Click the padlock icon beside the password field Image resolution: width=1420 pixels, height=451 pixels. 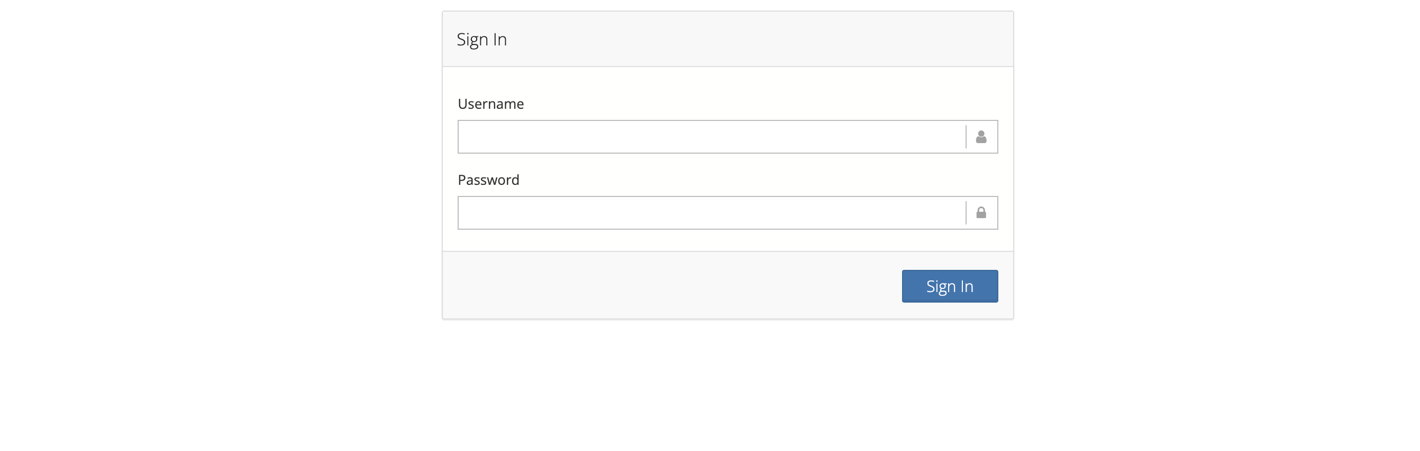coord(982,212)
